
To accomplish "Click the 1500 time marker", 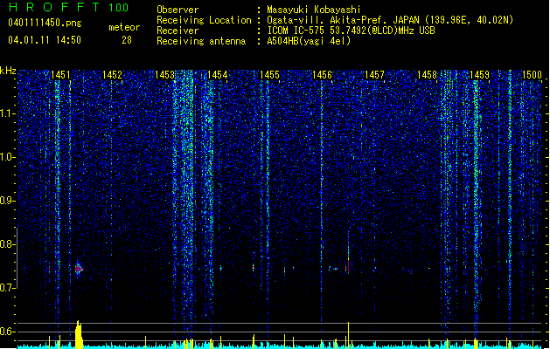I will coord(533,75).
